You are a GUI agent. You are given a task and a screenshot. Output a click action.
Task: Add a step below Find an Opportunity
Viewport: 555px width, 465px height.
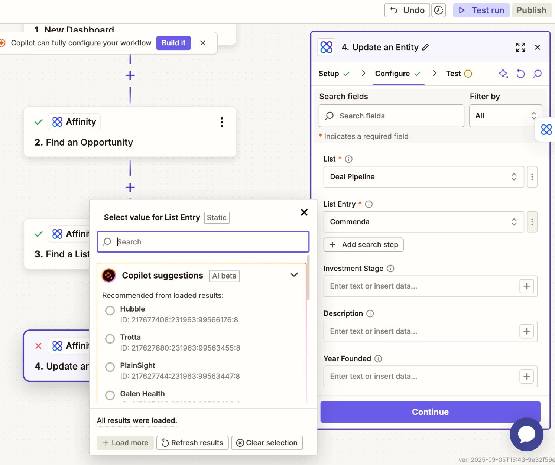(x=130, y=187)
